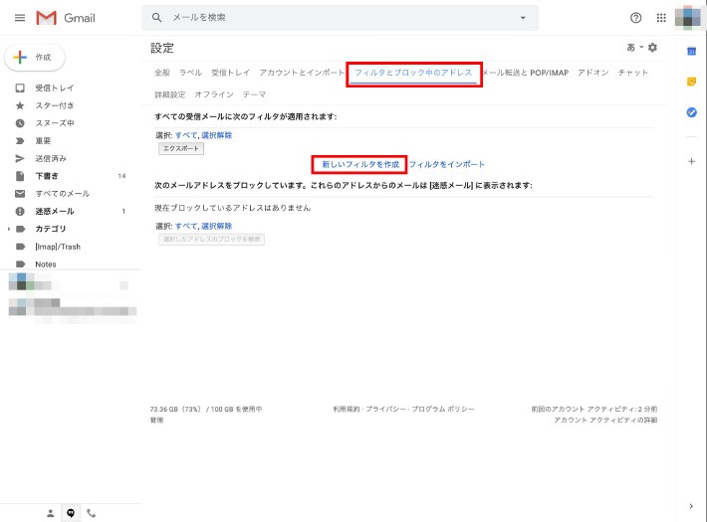Open スター付き starred folder
707x522 pixels.
click(54, 105)
